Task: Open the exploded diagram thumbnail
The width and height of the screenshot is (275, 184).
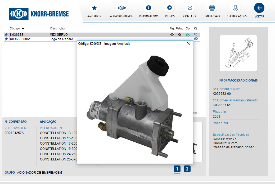Action: [238, 53]
